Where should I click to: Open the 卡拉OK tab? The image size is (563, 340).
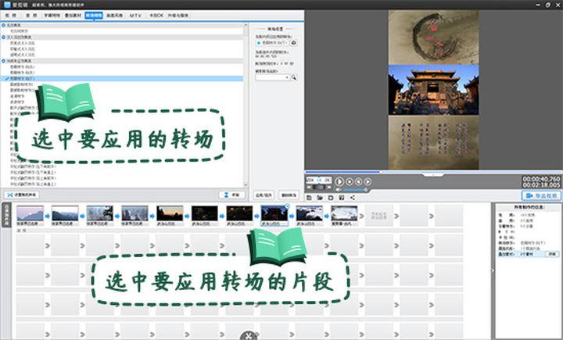[x=156, y=16]
